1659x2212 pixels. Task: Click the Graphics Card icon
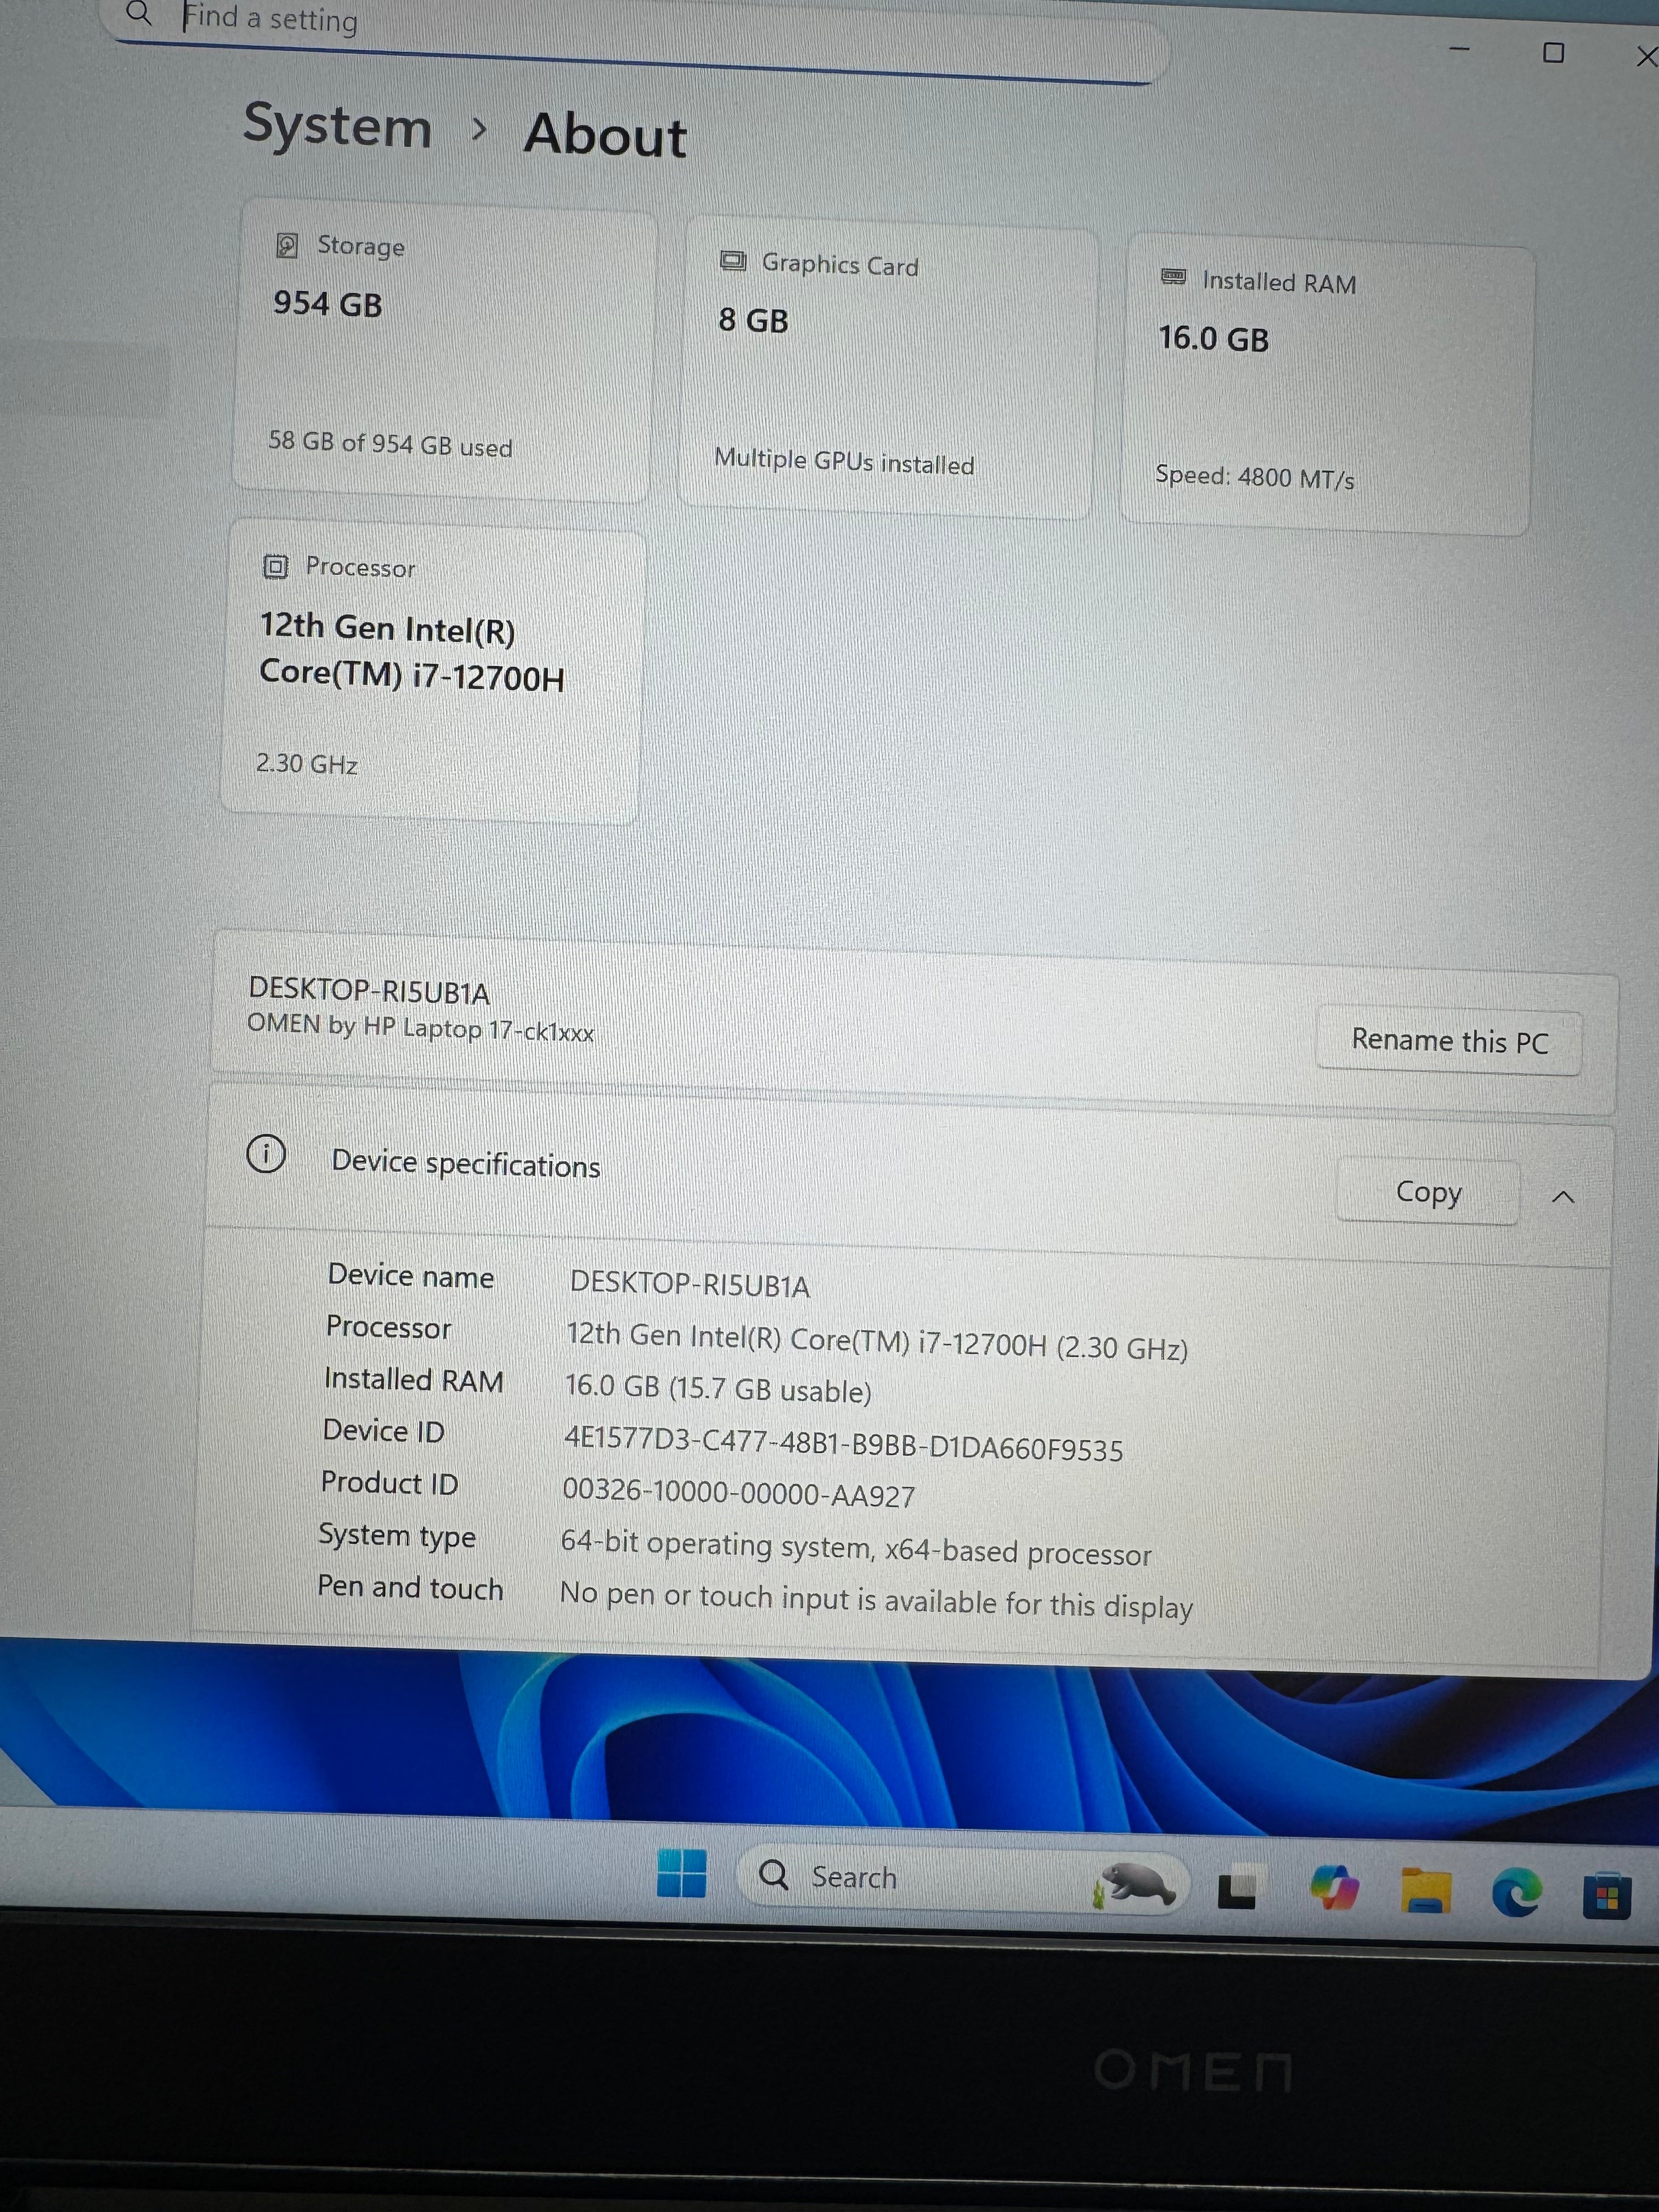click(x=733, y=262)
